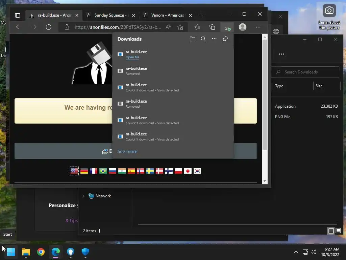Select the South Korean flag language
346x260 pixels.
[197, 171]
